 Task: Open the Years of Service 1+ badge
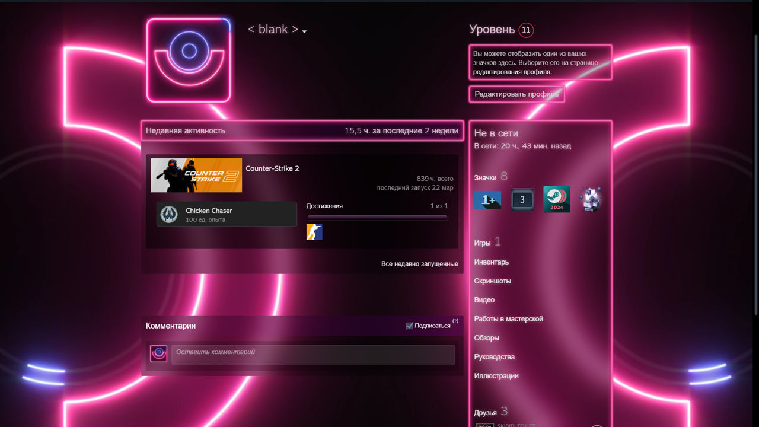pyautogui.click(x=487, y=200)
